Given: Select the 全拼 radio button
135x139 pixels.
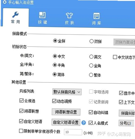Looking at the screenshot, I should pyautogui.click(x=55, y=41).
